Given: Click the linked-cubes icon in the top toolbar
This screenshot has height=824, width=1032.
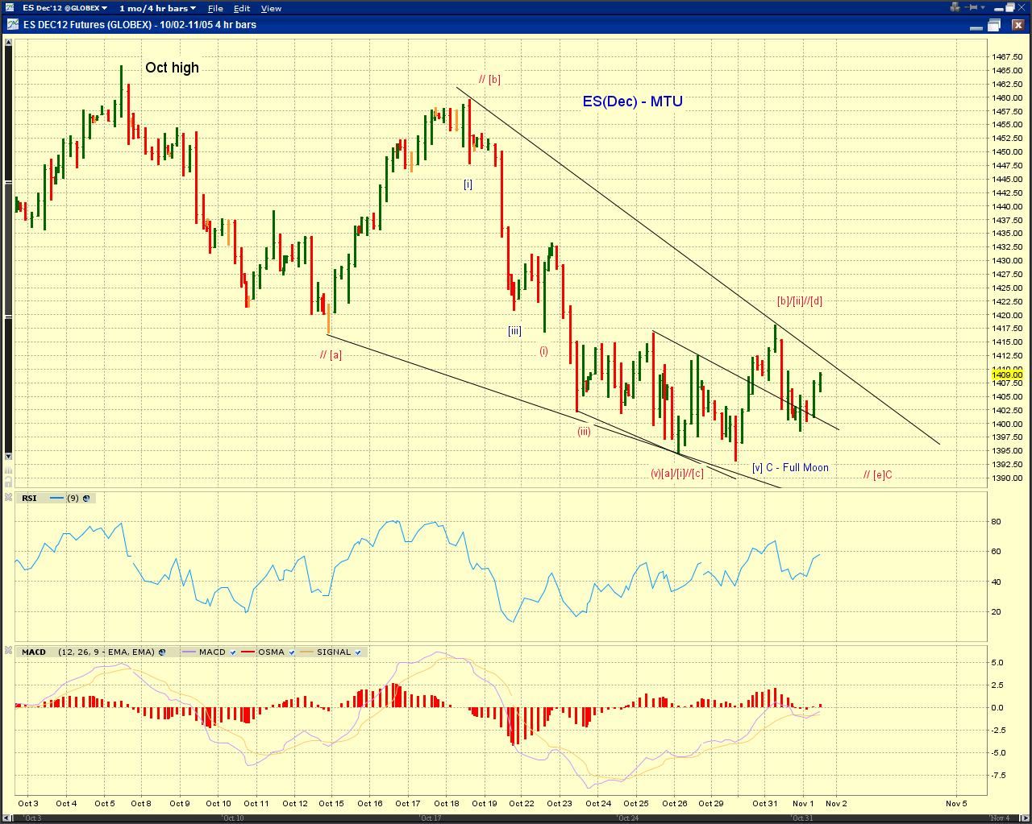Looking at the screenshot, I should [955, 7].
